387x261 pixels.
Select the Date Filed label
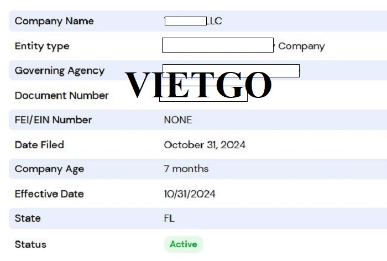coord(39,145)
